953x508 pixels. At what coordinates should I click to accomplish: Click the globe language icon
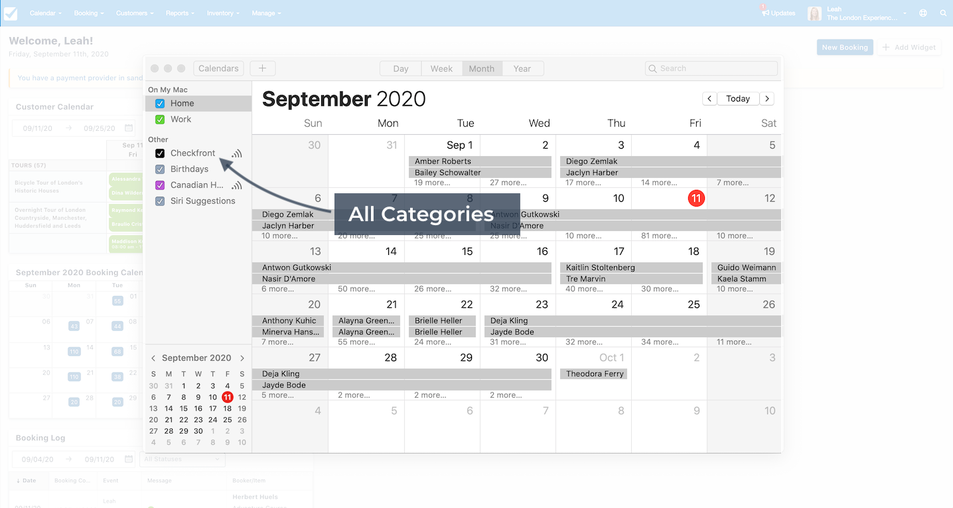923,13
